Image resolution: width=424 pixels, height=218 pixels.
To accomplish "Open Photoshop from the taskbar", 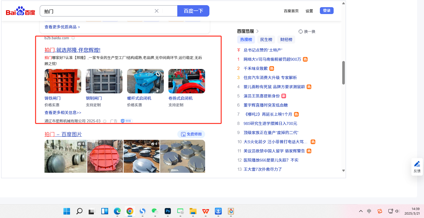I will coord(168,211).
